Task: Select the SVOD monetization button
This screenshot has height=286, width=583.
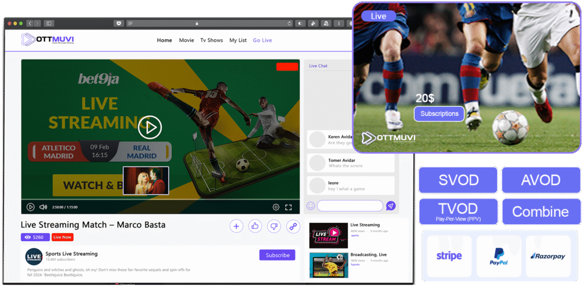Action: (458, 180)
